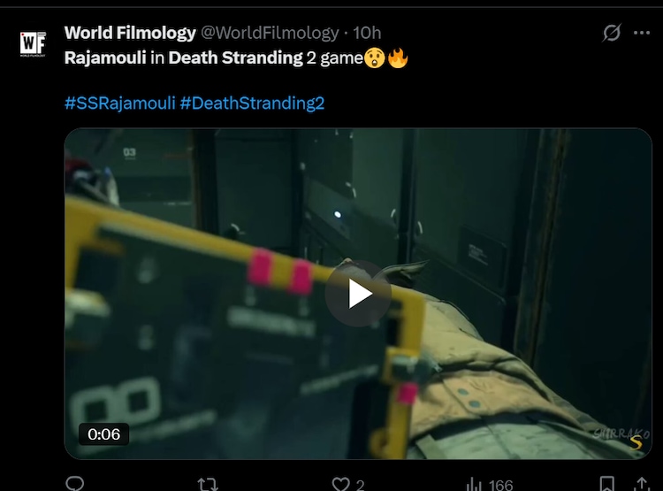
Task: Play the Death Stranding video
Action: coord(358,294)
